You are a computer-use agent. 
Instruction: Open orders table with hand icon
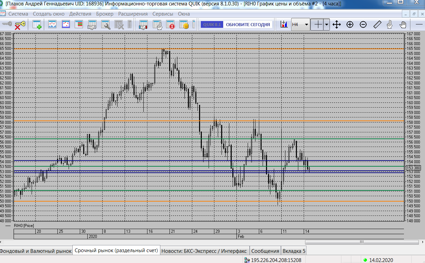point(157,24)
